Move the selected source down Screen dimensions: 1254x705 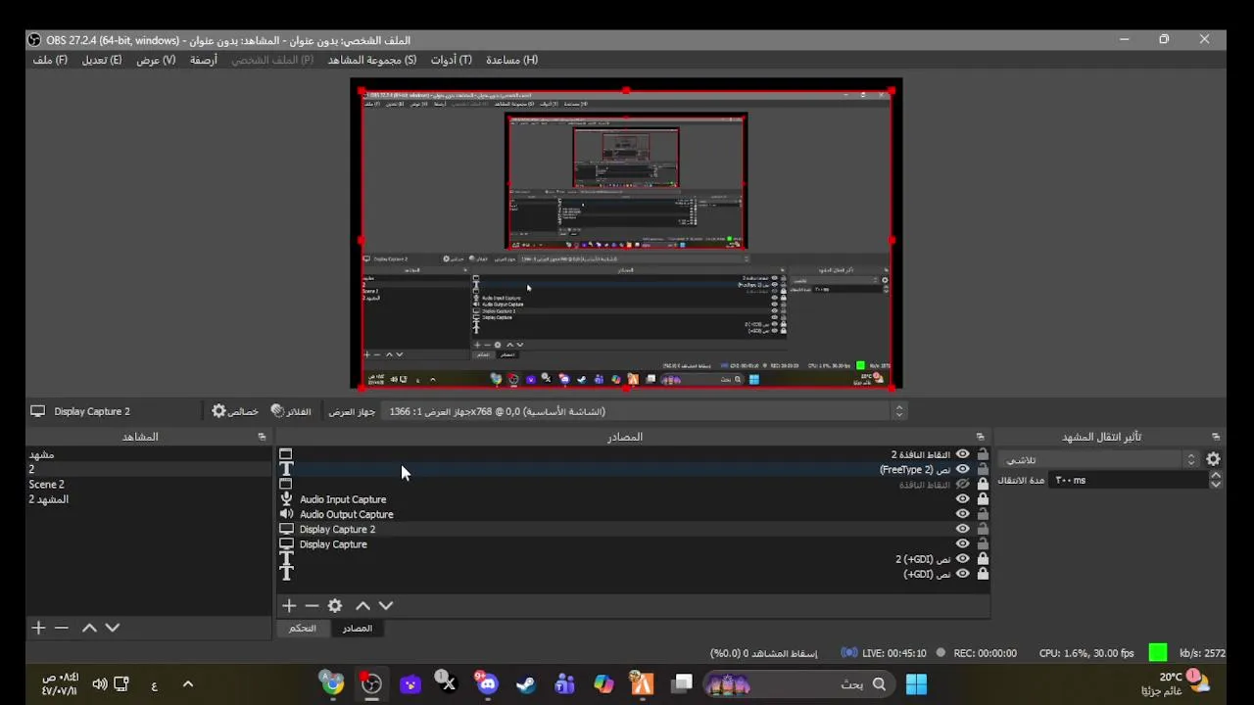click(386, 606)
